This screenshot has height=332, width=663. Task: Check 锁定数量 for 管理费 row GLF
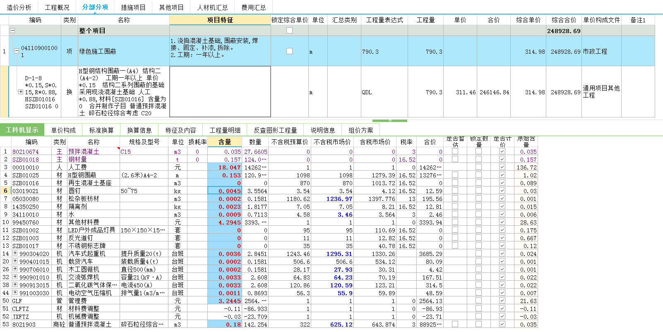[478, 301]
